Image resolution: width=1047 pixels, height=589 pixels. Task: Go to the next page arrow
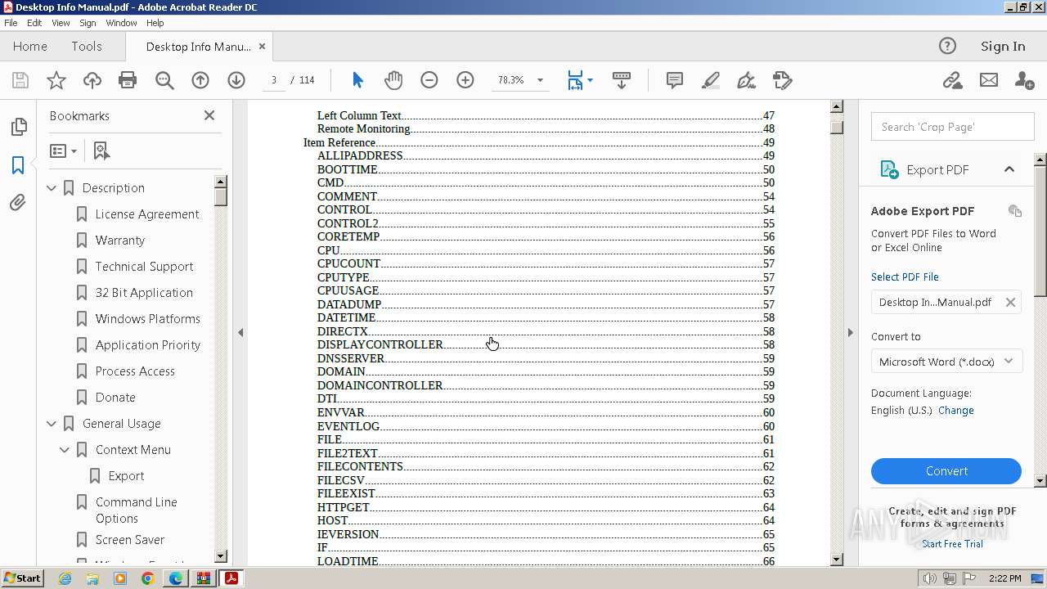pyautogui.click(x=236, y=80)
